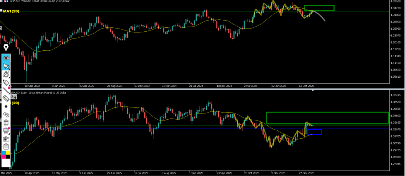Click the white chart shift triangle marker

[313, 90]
